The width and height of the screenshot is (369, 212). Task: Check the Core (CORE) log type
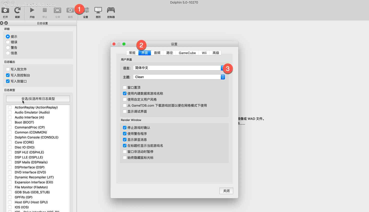[10, 142]
